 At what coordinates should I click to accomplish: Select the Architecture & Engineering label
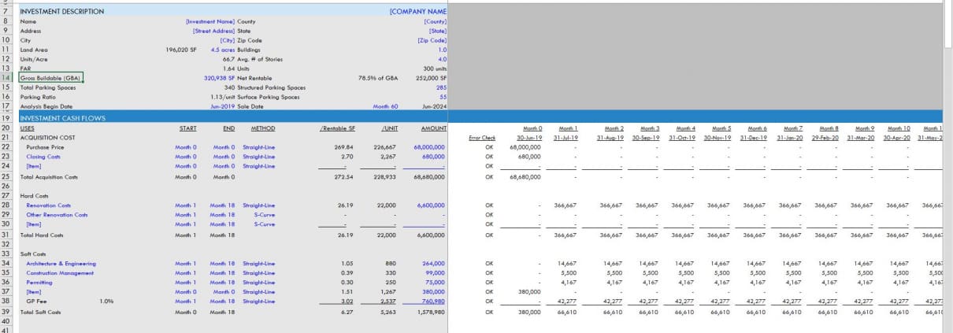[x=61, y=263]
